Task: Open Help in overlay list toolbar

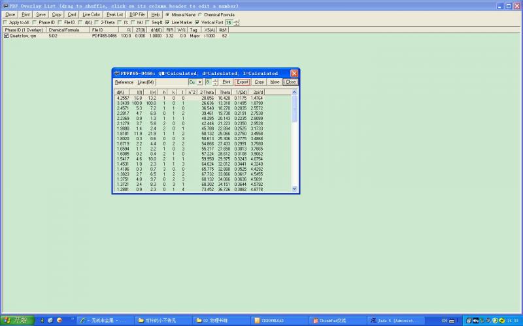Action: [155, 14]
